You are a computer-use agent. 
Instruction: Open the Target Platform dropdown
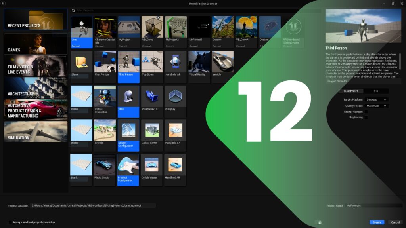377,99
